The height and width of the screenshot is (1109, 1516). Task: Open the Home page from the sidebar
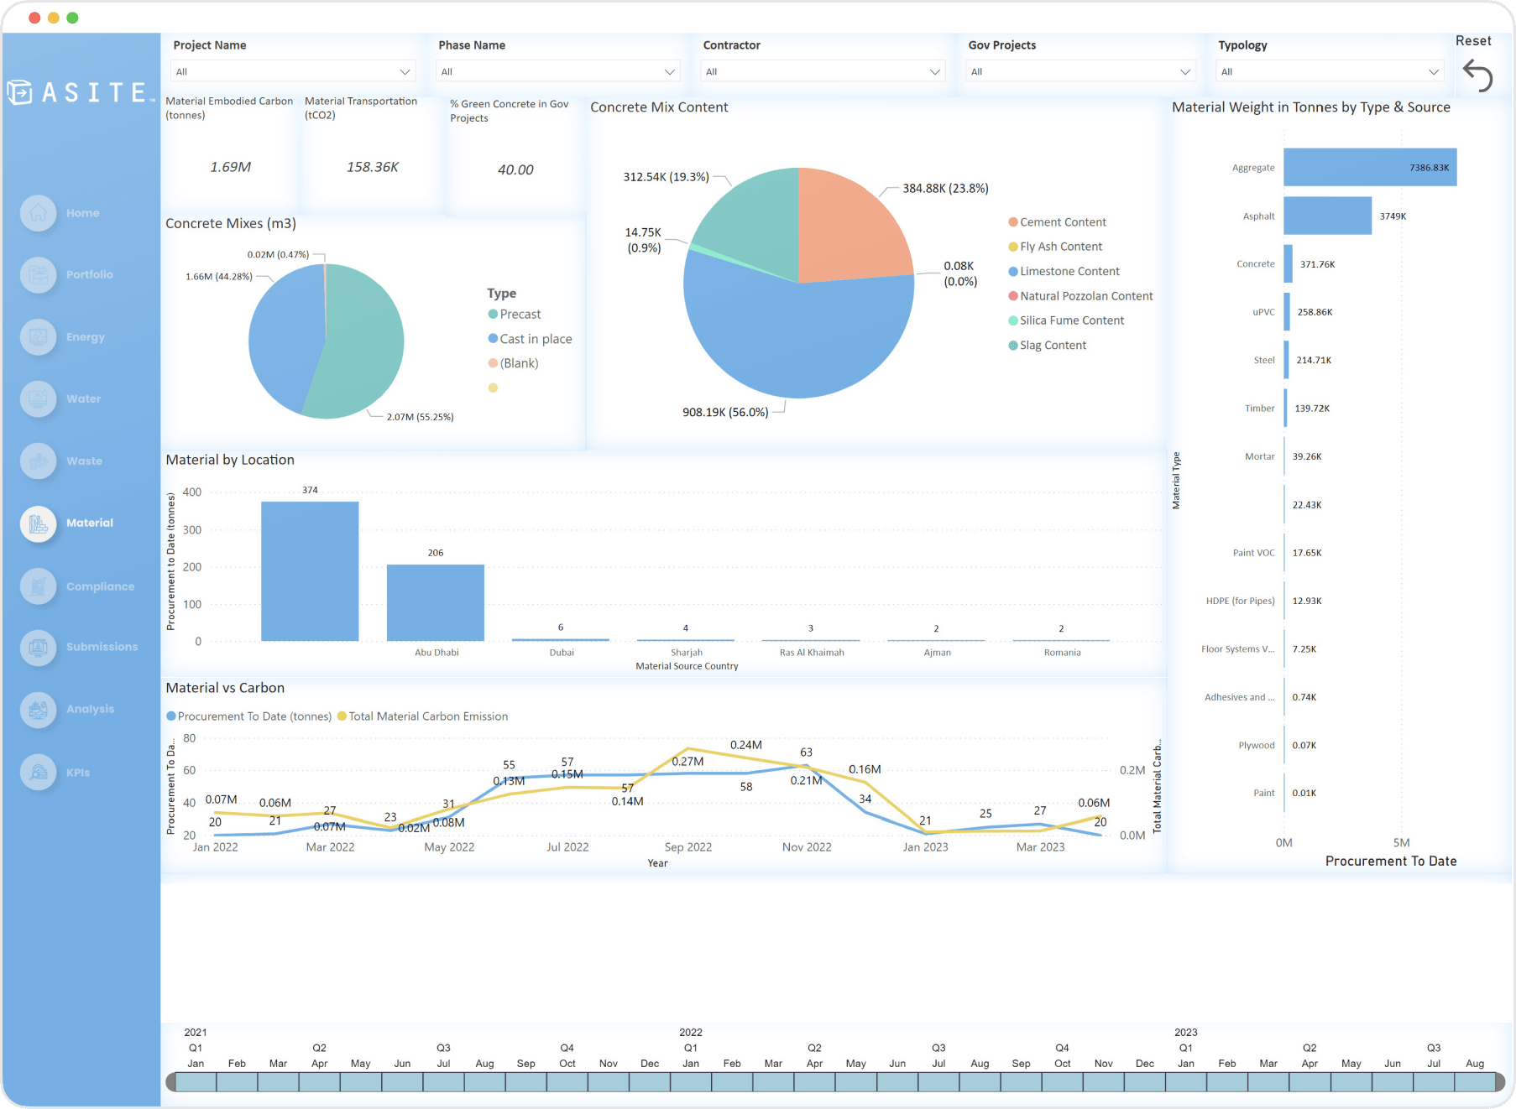pos(38,212)
